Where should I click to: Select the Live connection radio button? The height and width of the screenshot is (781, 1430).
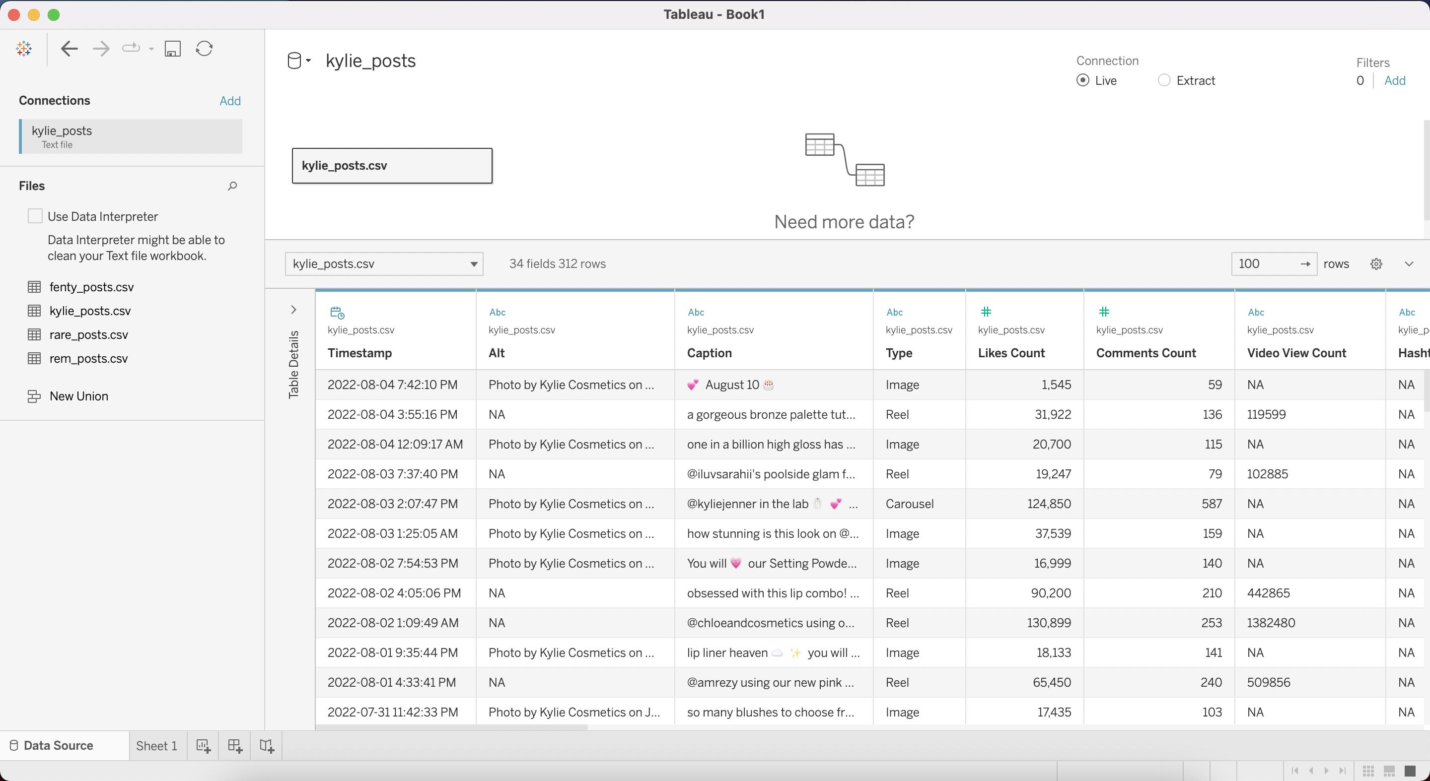coord(1082,80)
